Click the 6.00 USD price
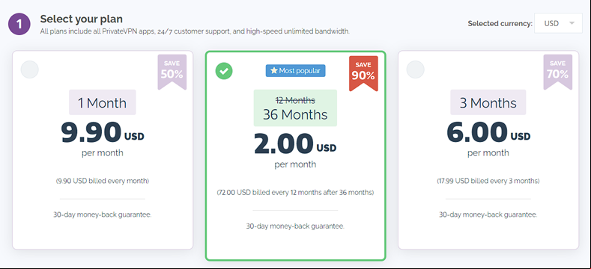Screen dimensions: 591x269 pyautogui.click(x=488, y=133)
